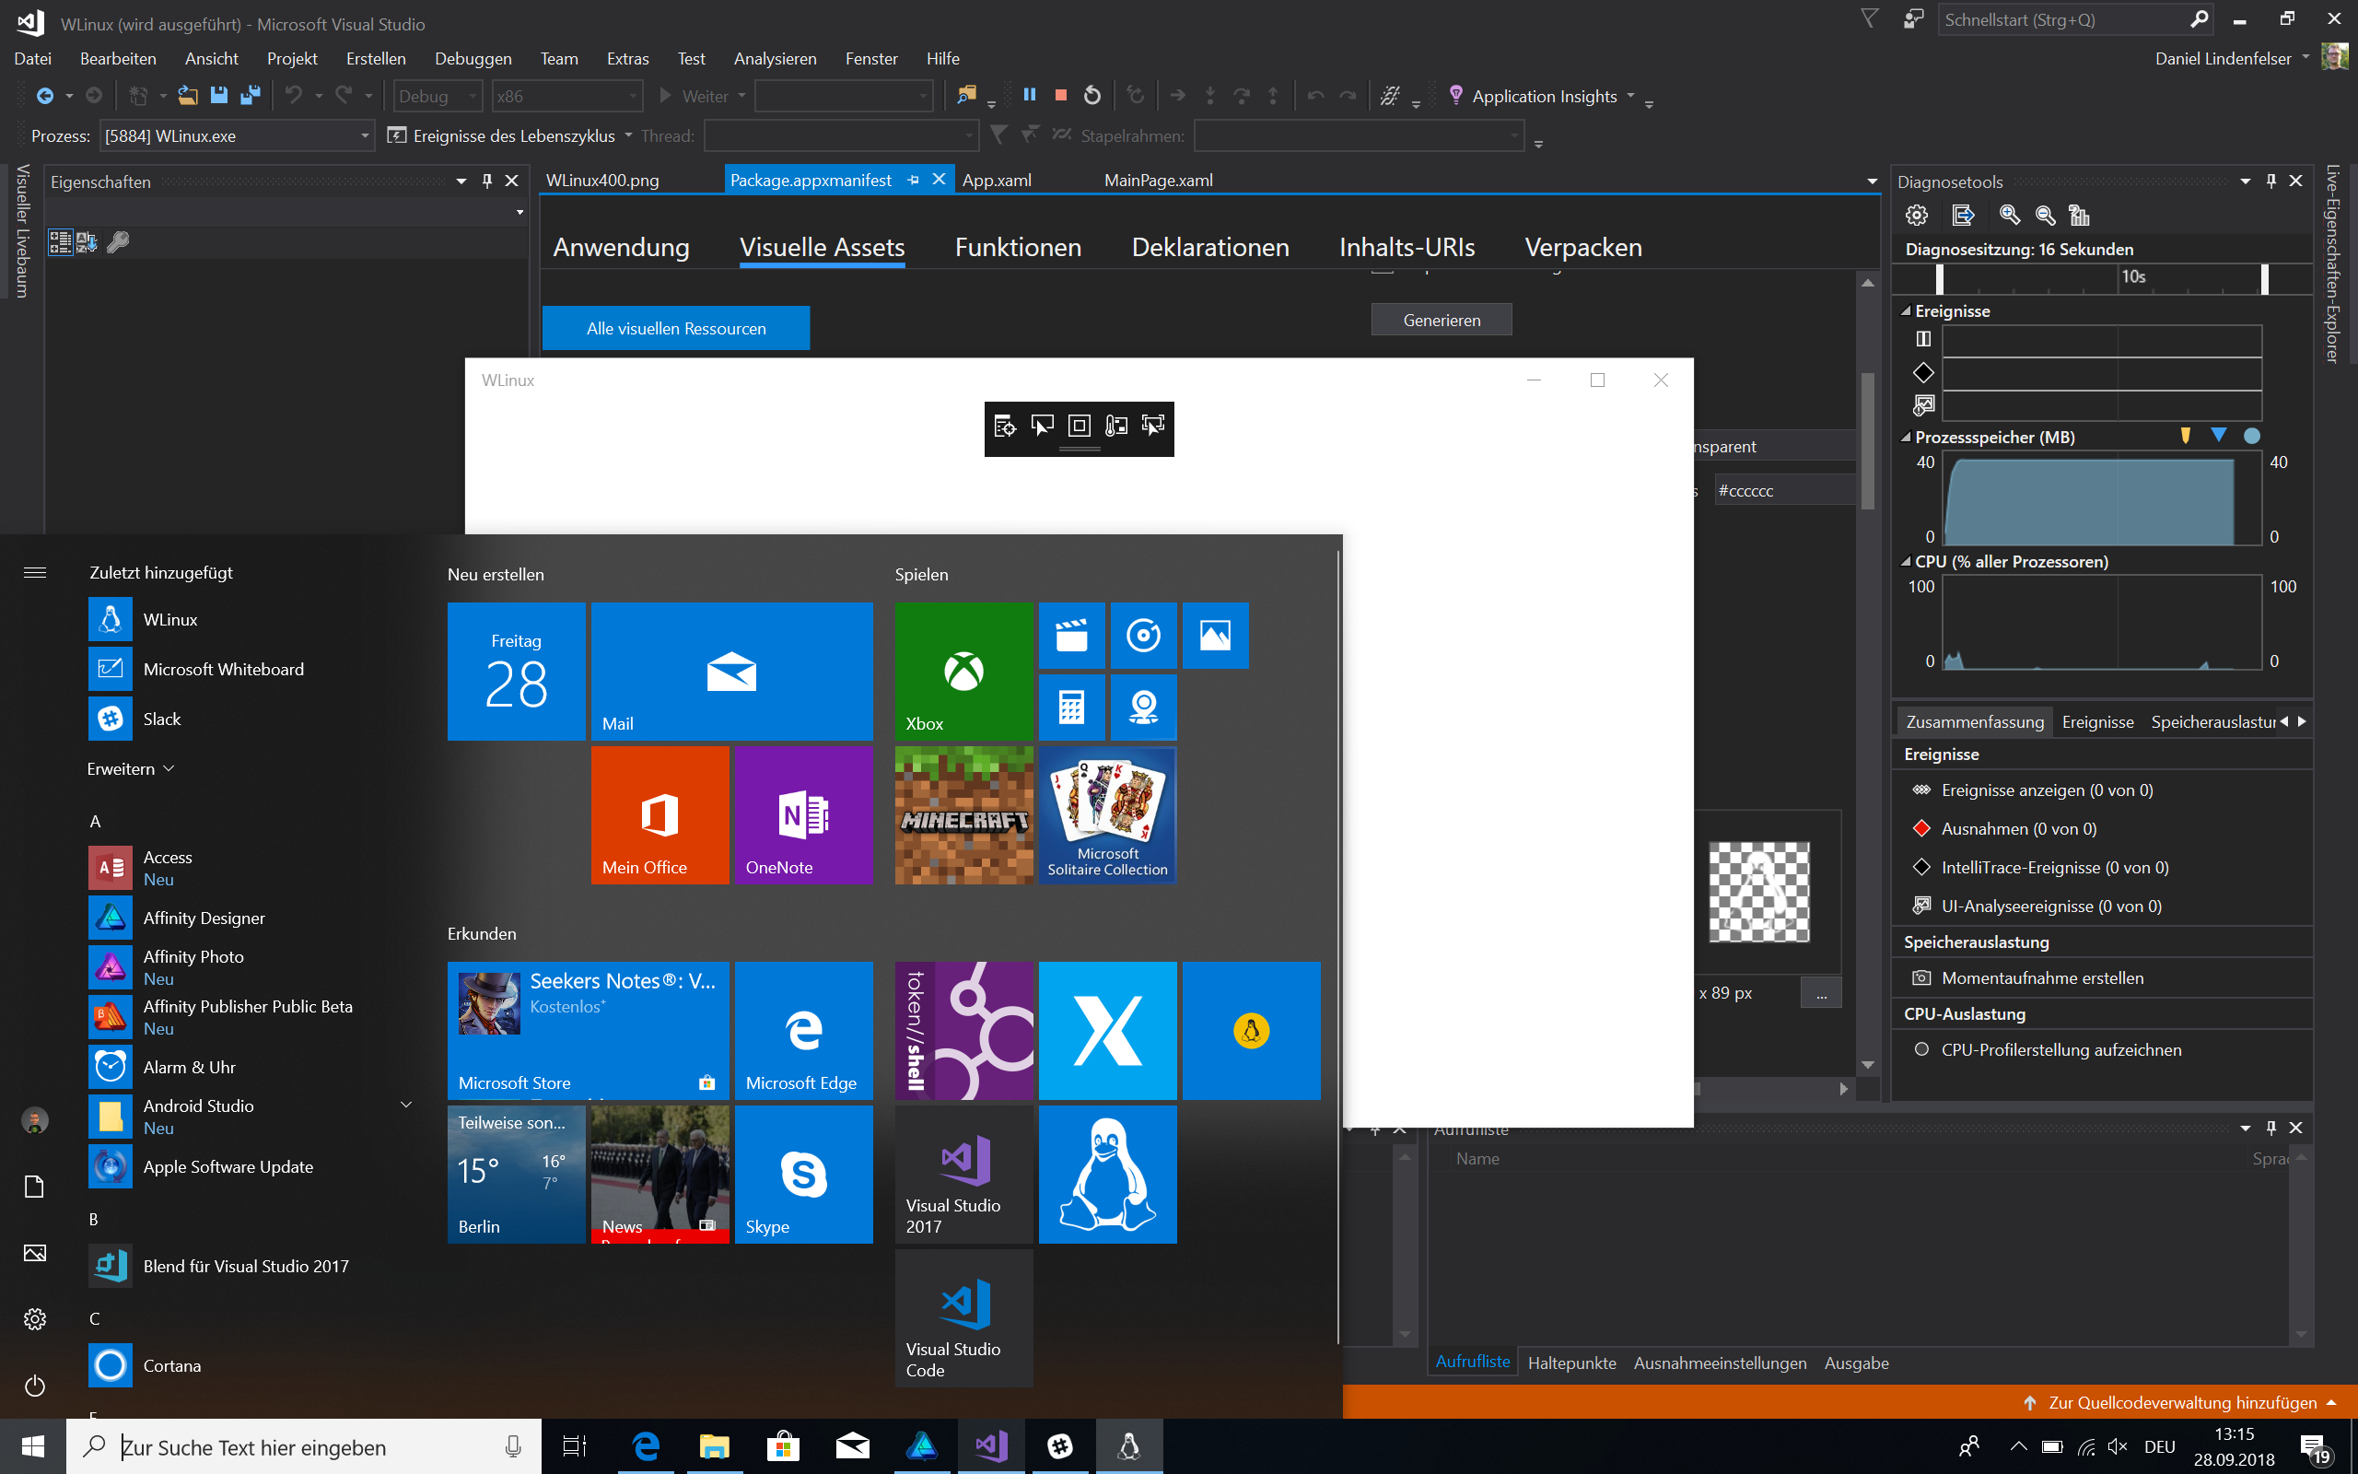Open the Prozess WLinux.exe combo box
The width and height of the screenshot is (2358, 1474).
click(238, 135)
